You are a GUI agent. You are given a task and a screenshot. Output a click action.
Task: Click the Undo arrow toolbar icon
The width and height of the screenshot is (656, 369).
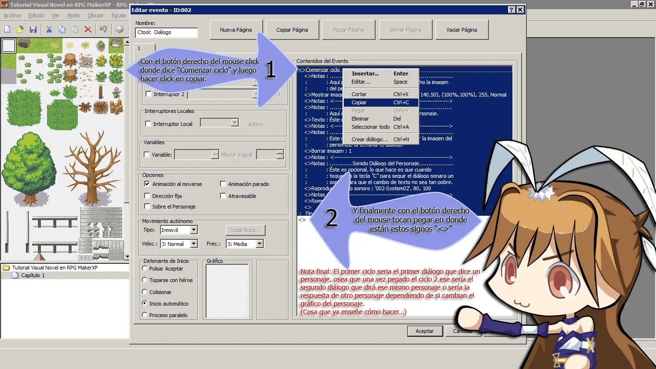click(103, 29)
